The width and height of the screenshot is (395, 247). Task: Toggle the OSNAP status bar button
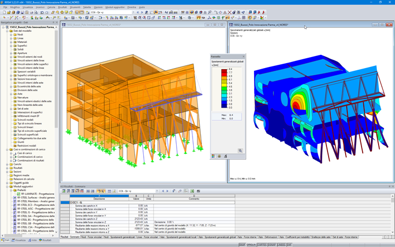(x=272, y=245)
